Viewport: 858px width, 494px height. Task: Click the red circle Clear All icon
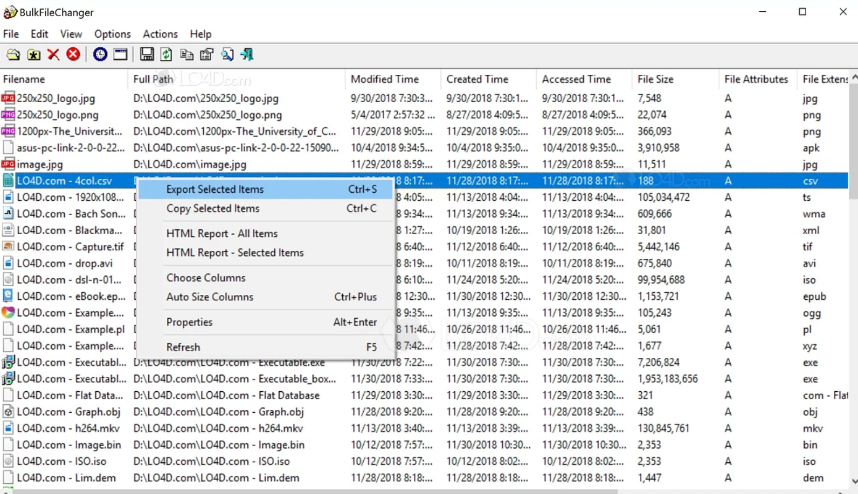73,54
